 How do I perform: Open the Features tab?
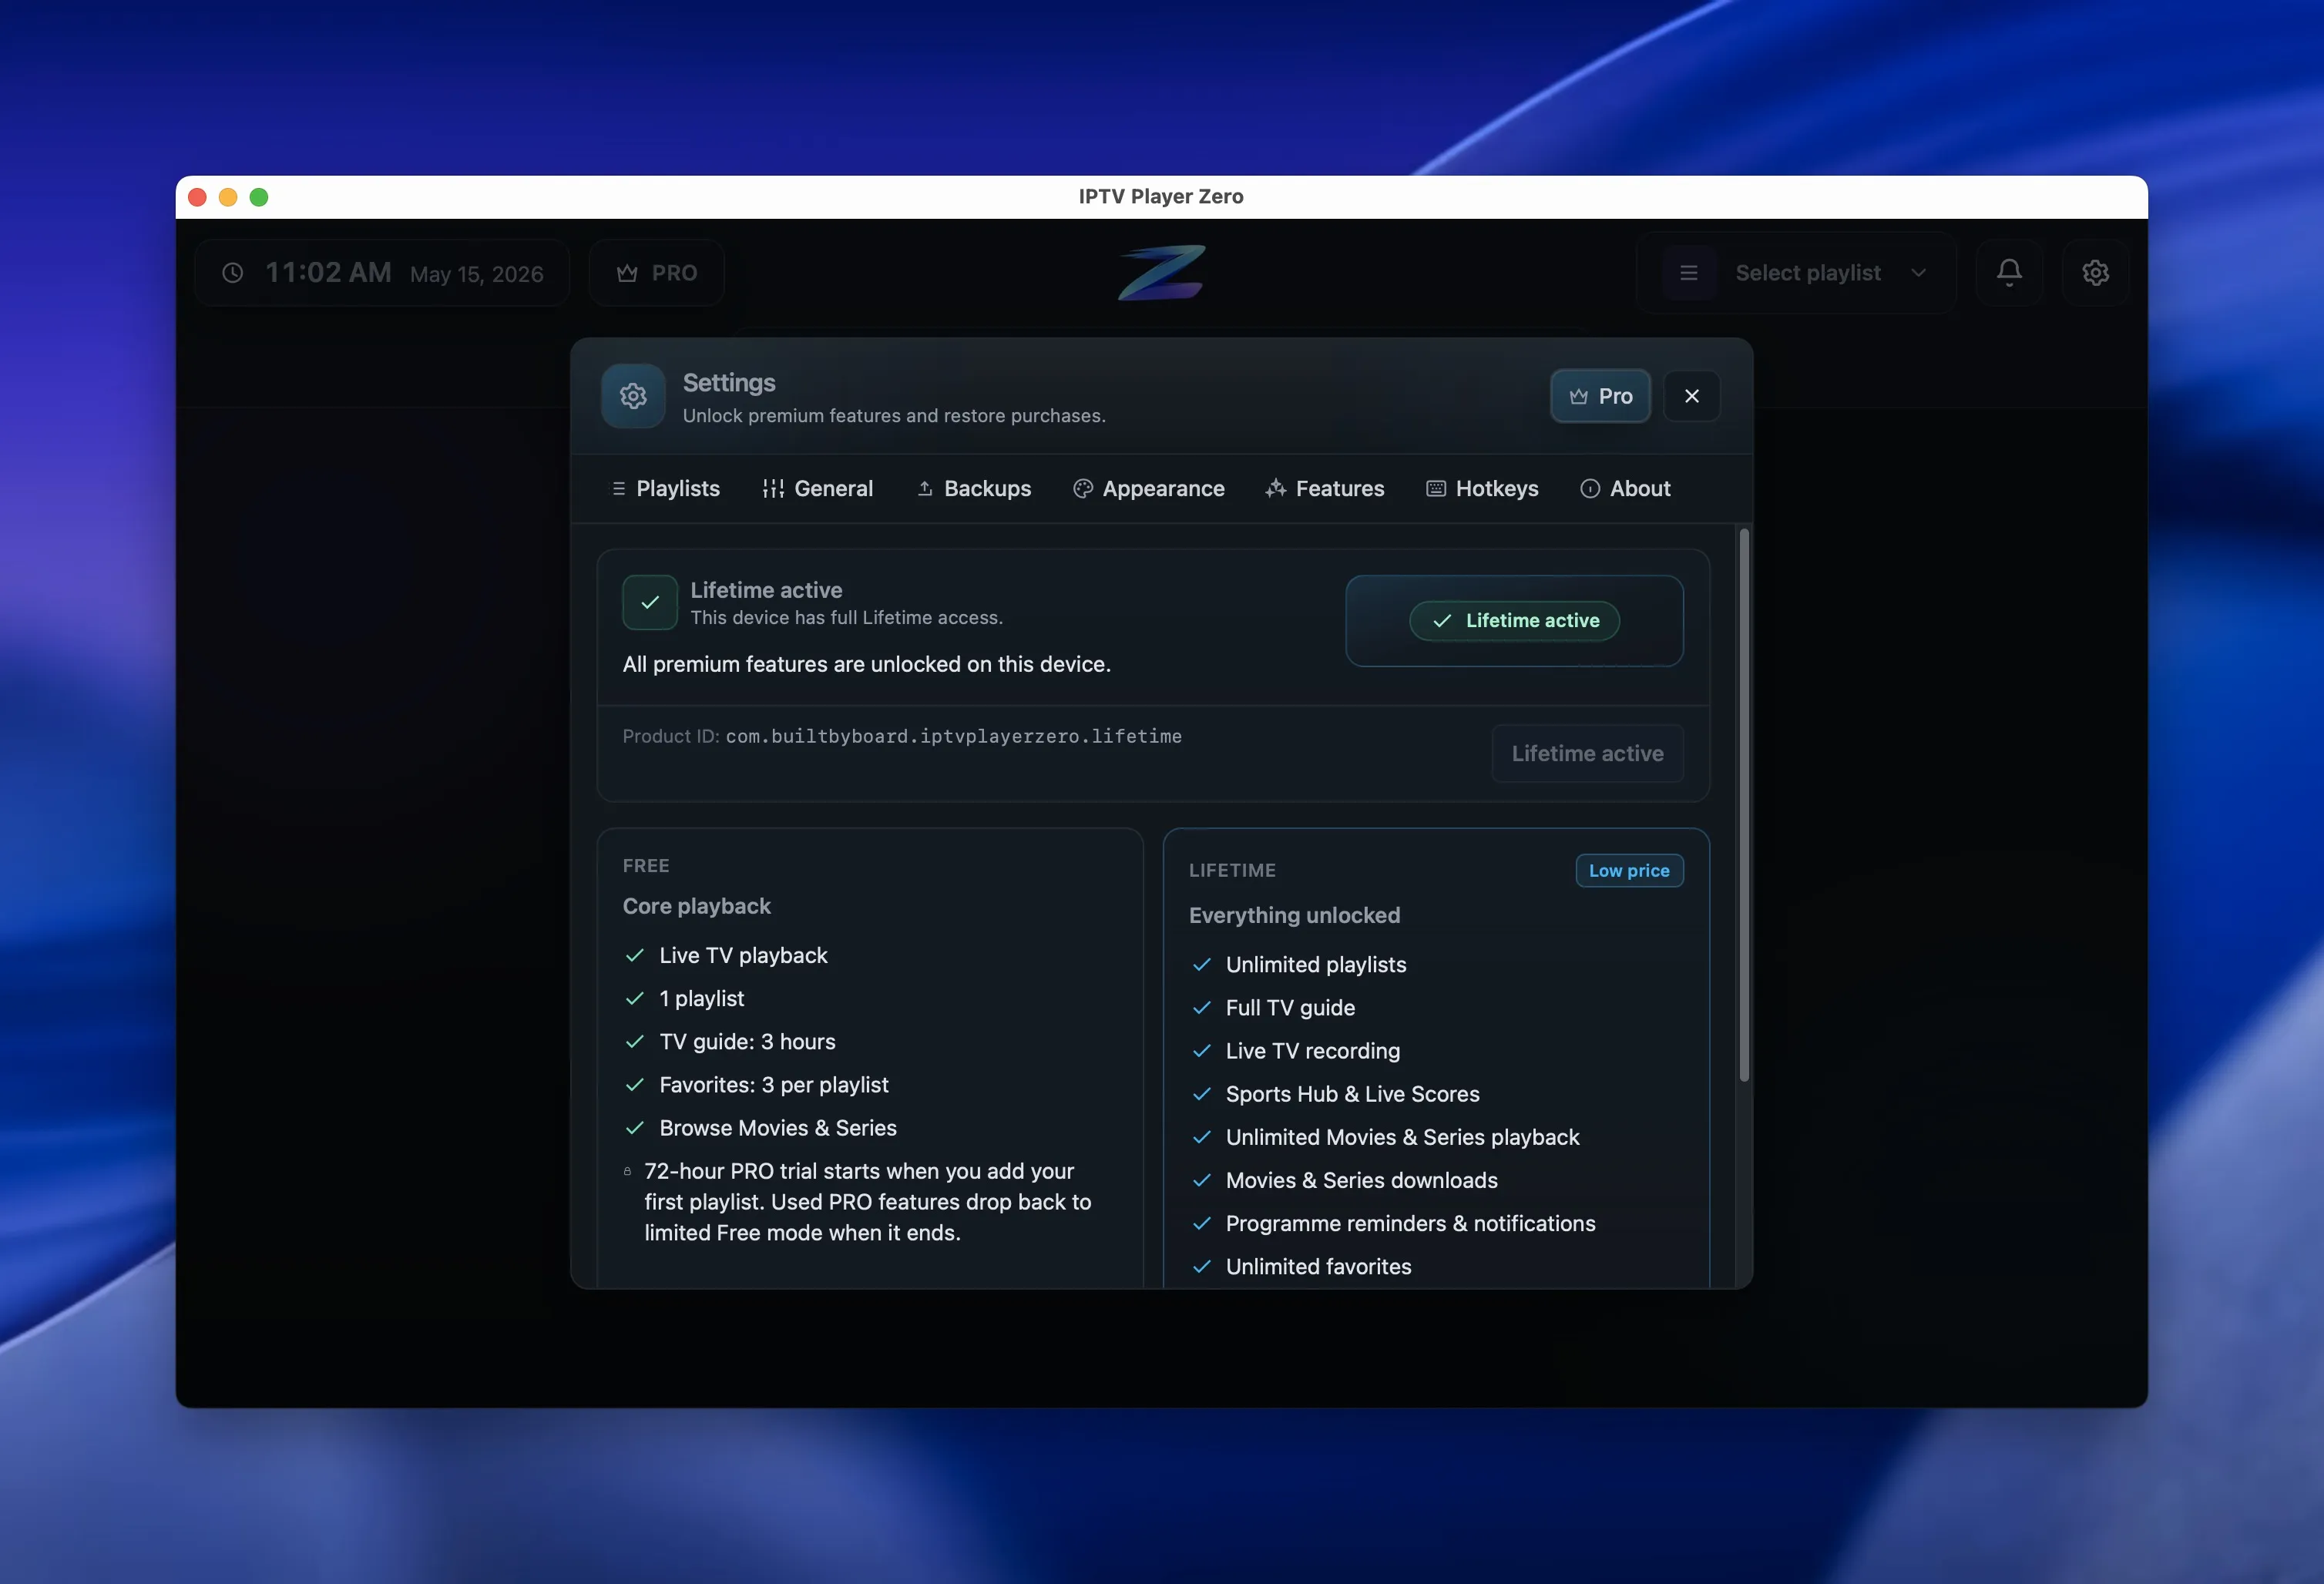1324,488
